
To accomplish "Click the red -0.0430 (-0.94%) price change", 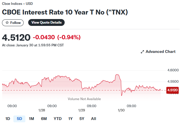I will [x=57, y=37].
